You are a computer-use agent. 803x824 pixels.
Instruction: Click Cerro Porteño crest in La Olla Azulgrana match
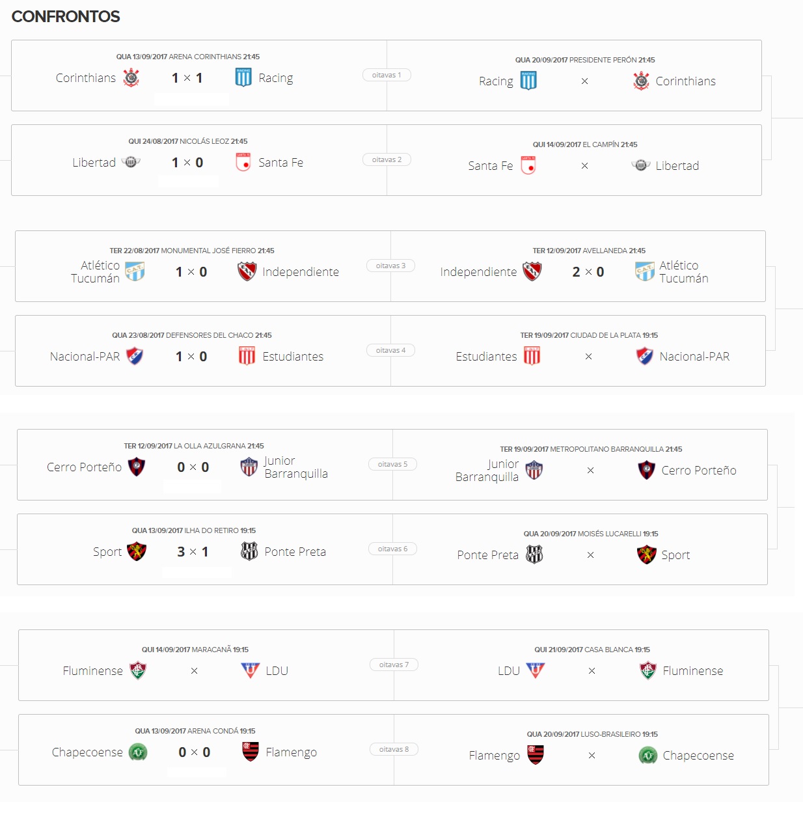coord(137,467)
